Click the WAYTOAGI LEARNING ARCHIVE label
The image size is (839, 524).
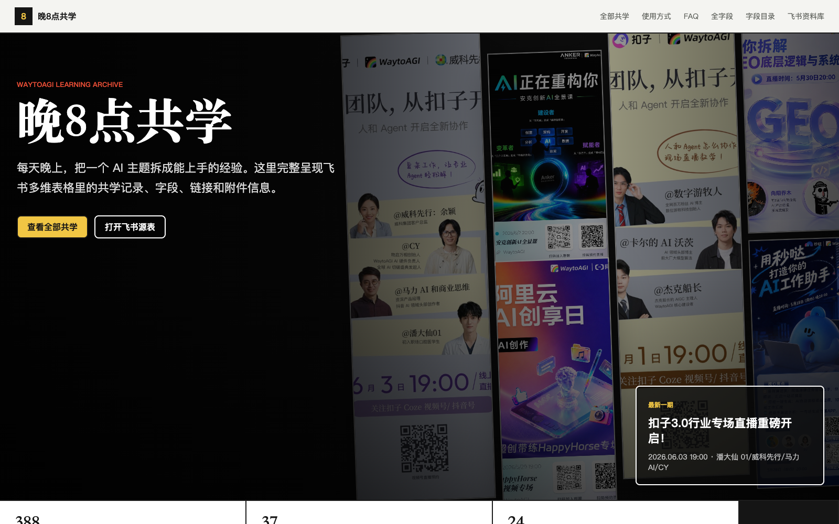coord(70,84)
